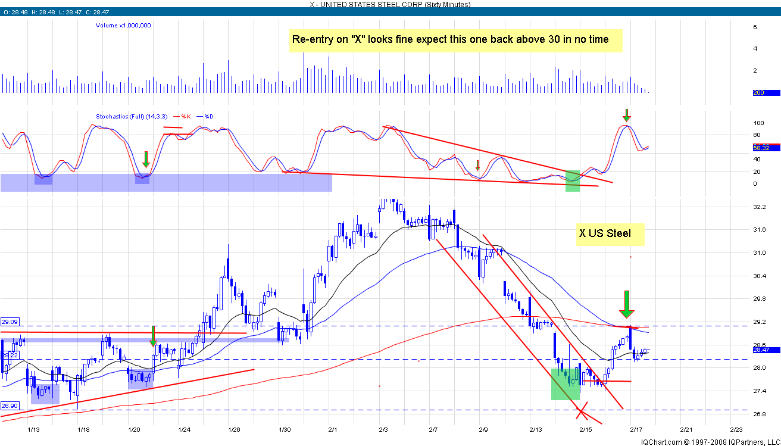Click the %D legend label
Screen dimensions: 781x446
tap(209, 116)
